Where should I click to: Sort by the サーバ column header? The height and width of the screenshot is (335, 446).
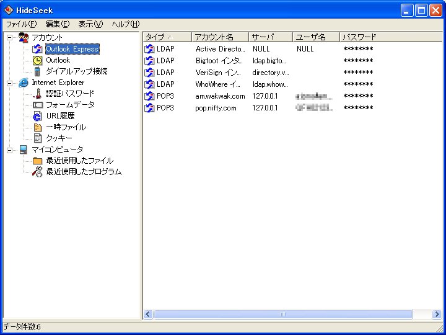pyautogui.click(x=271, y=37)
